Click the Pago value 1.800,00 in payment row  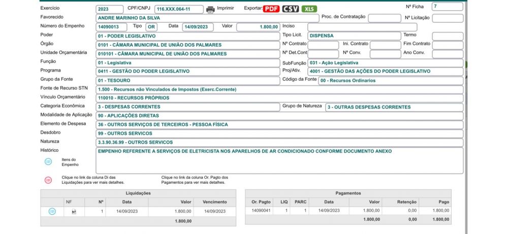440,210
